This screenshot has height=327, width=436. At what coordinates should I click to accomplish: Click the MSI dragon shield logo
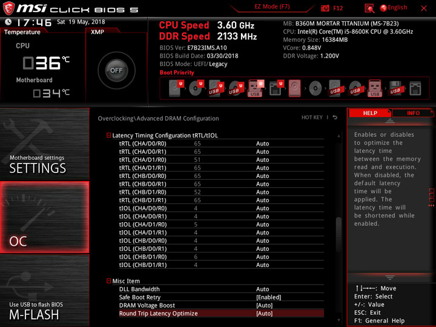8,8
